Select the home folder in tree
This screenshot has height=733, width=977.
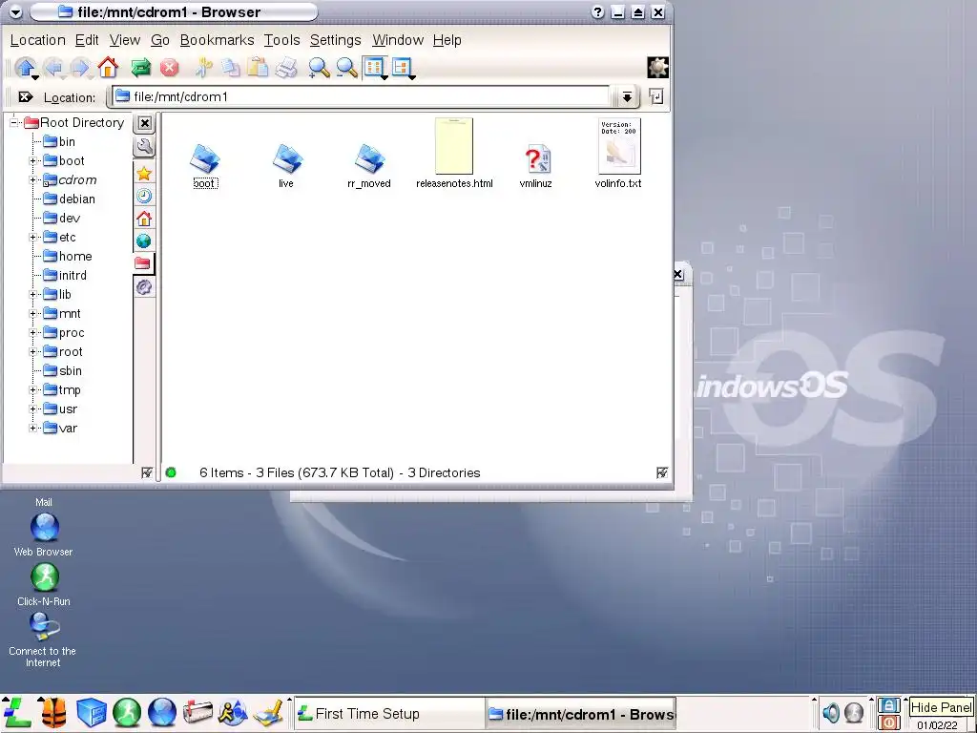68,256
